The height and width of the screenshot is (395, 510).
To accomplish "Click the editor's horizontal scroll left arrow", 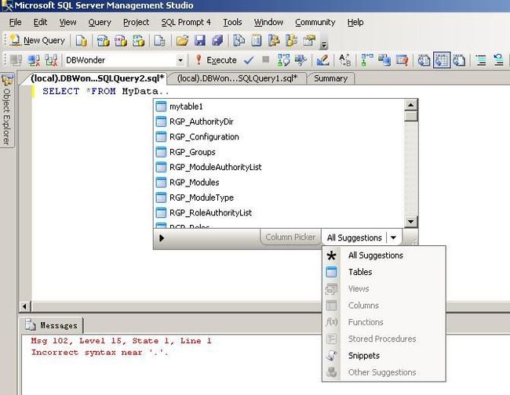I will [24, 306].
